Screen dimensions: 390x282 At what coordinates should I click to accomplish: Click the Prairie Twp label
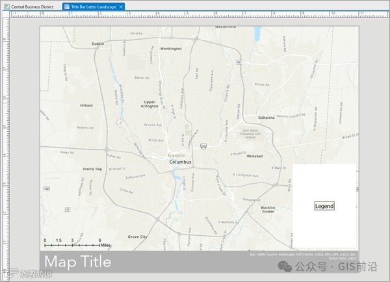click(92, 169)
